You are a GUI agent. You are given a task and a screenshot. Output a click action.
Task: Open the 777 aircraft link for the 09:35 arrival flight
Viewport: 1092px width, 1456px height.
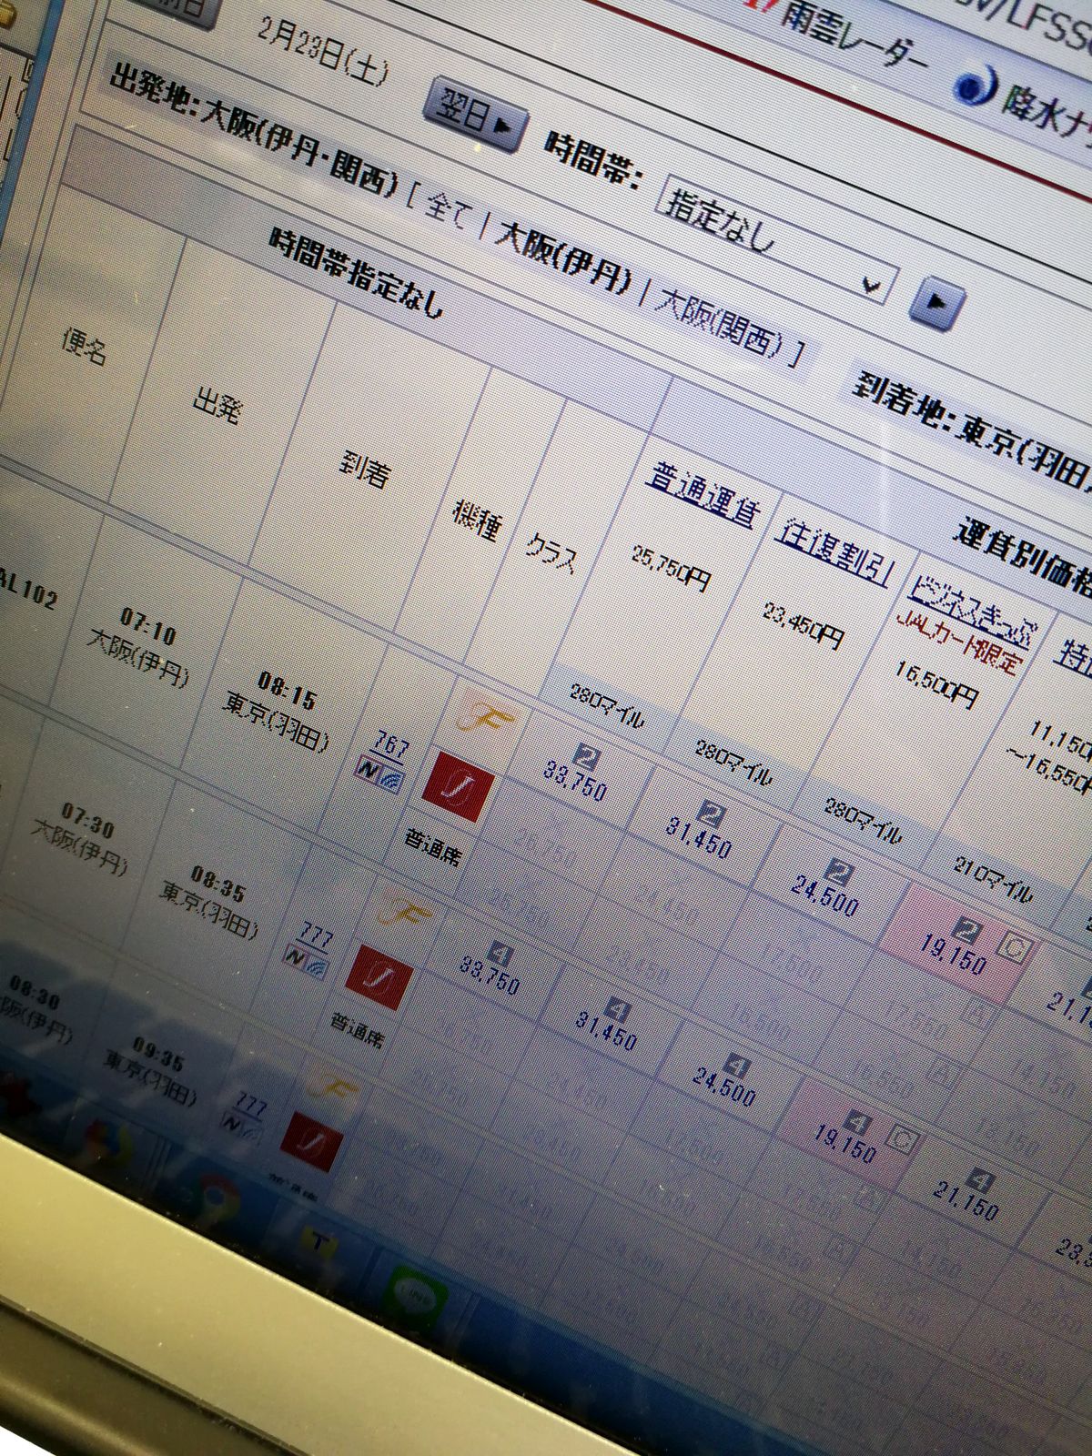click(250, 1107)
